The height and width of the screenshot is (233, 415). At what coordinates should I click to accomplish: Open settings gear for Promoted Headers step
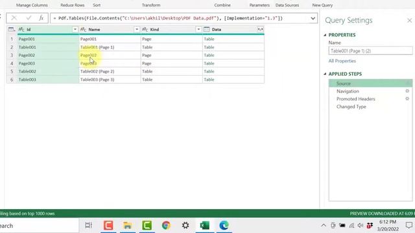[407, 99]
